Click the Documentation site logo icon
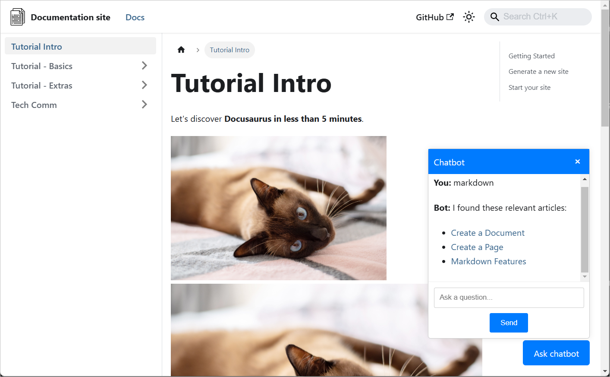Viewport: 610px width, 377px height. (18, 17)
